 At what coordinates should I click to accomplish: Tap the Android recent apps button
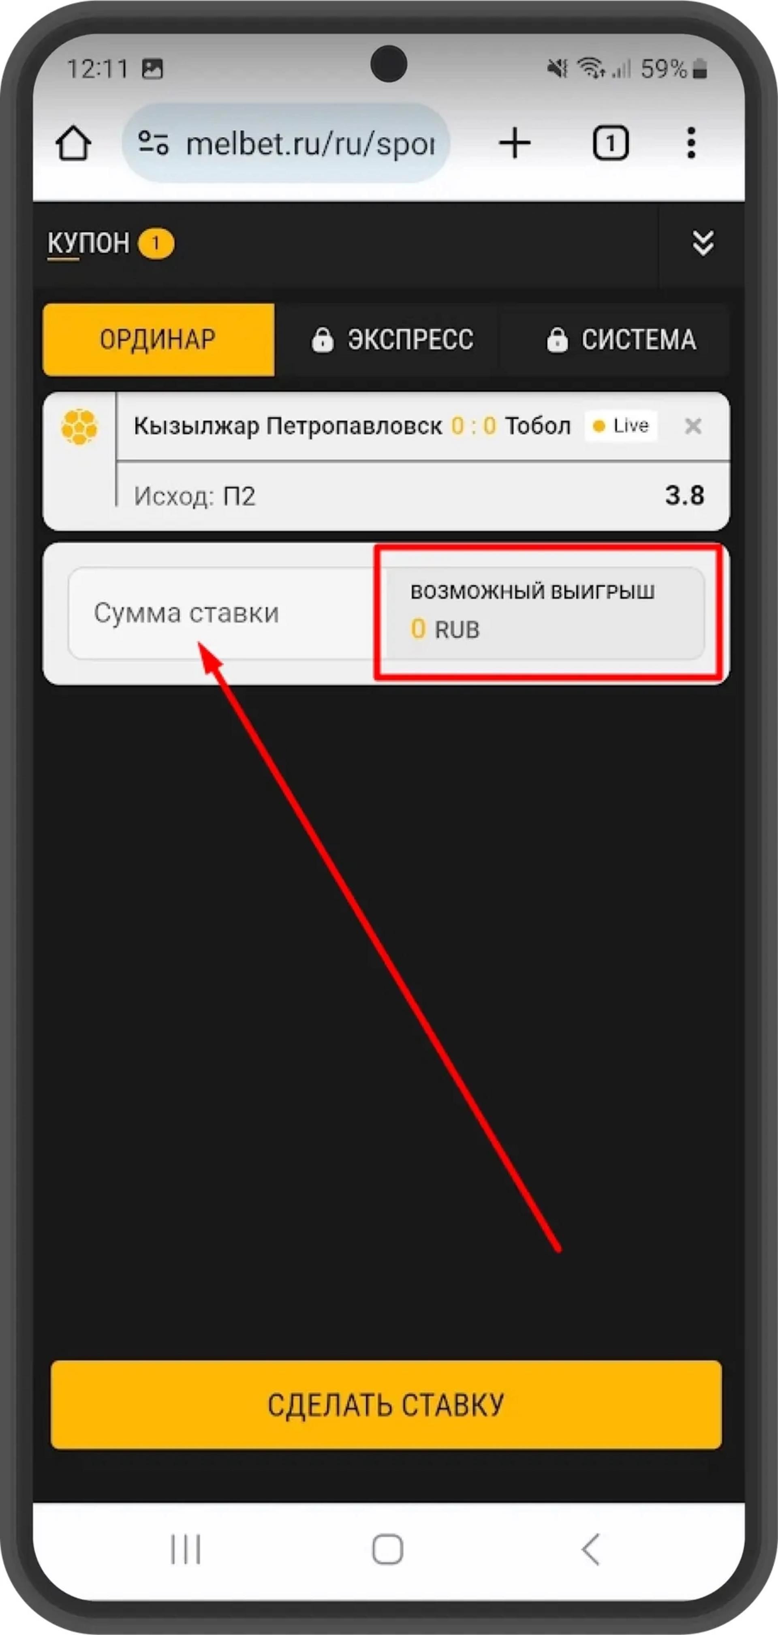[186, 1549]
